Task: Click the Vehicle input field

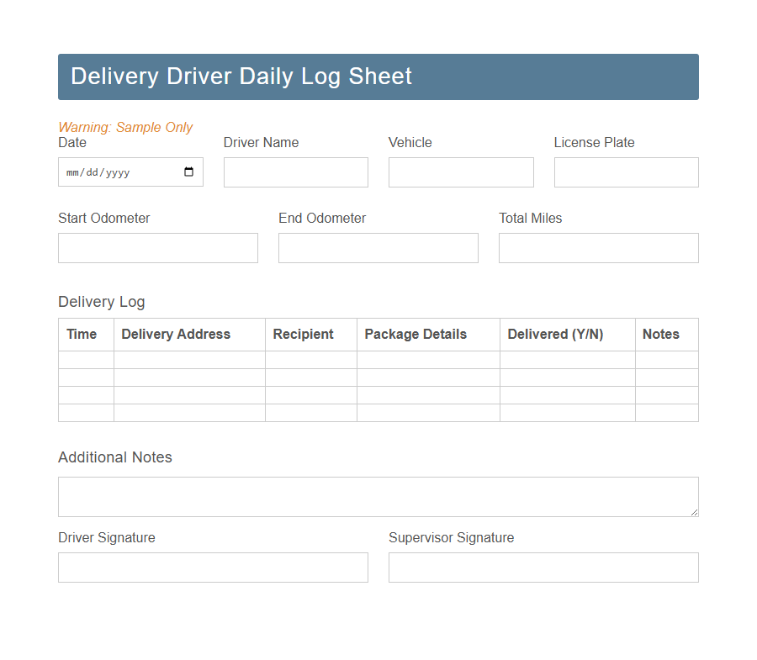Action: point(460,172)
